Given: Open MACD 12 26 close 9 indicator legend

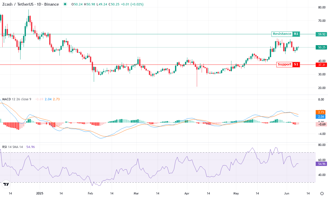Looking at the screenshot, I should pos(17,99).
